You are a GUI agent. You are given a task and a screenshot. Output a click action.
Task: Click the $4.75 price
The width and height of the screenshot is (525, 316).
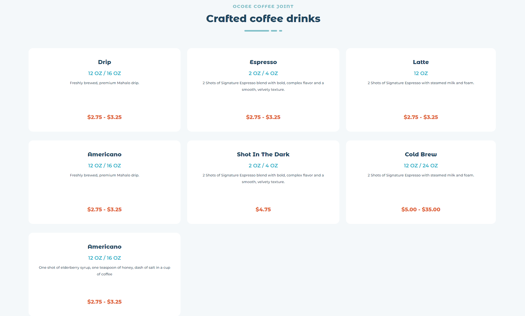coord(263,210)
